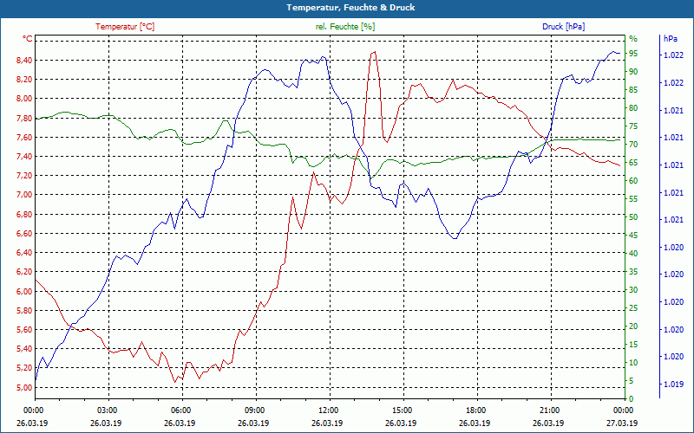Click the time axis label "03:00"
The height and width of the screenshot is (433, 694).
coord(106,410)
